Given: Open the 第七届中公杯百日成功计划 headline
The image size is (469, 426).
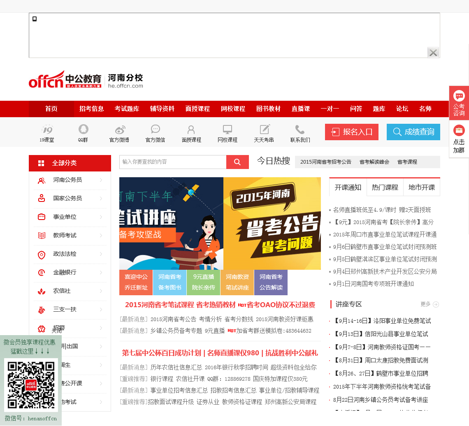Looking at the screenshot, I should click(x=162, y=353).
